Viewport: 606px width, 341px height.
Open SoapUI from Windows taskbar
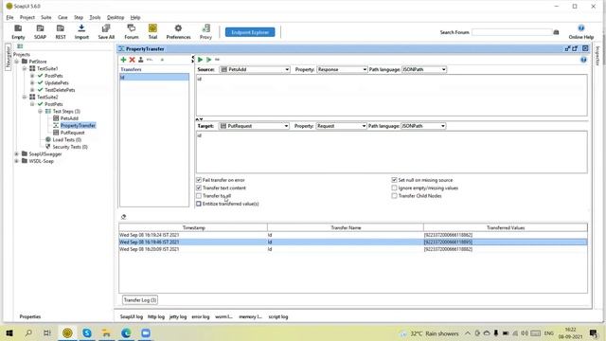click(x=67, y=332)
